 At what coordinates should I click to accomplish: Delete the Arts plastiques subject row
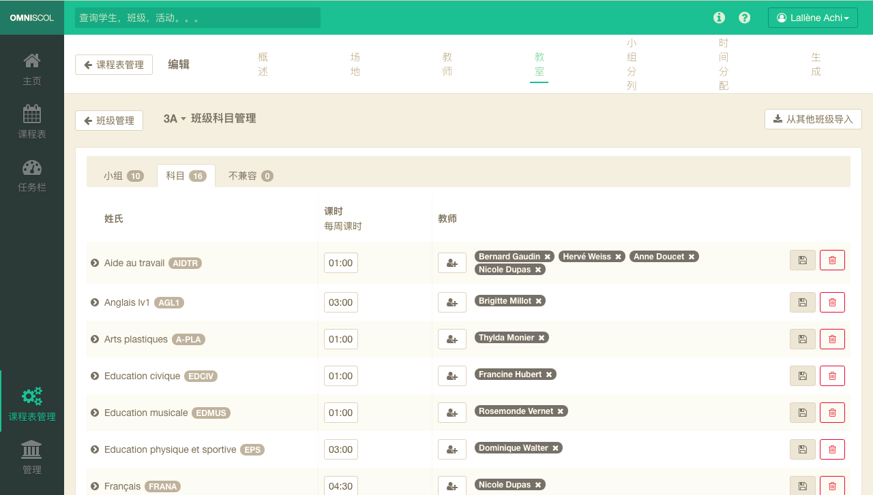pyautogui.click(x=832, y=339)
